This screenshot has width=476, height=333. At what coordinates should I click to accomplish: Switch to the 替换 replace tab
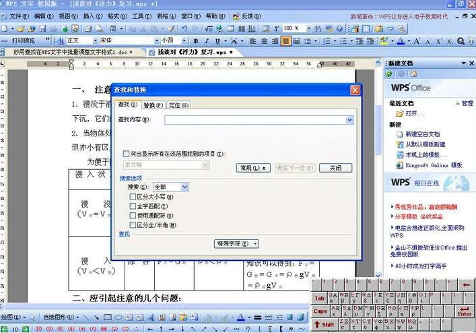pyautogui.click(x=153, y=105)
